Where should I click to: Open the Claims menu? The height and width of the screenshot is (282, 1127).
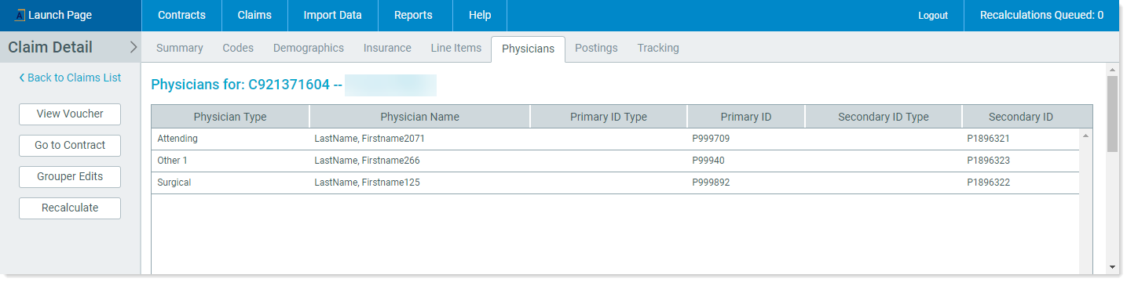click(x=254, y=15)
